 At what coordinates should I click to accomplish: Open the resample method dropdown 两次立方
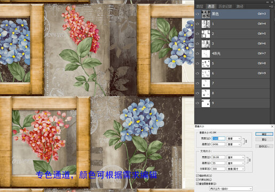pos(231,189)
